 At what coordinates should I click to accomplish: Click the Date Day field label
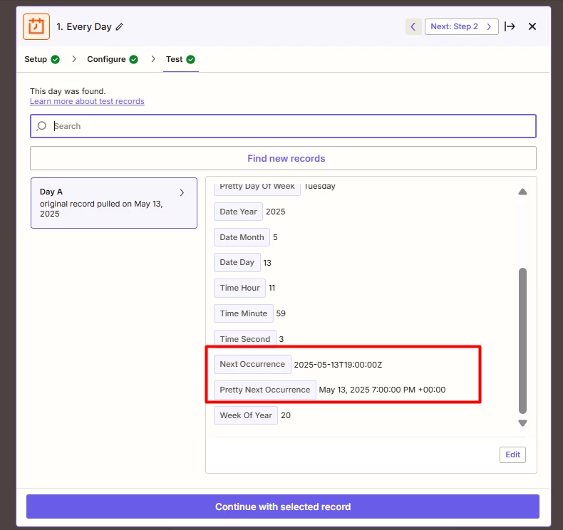[237, 262]
